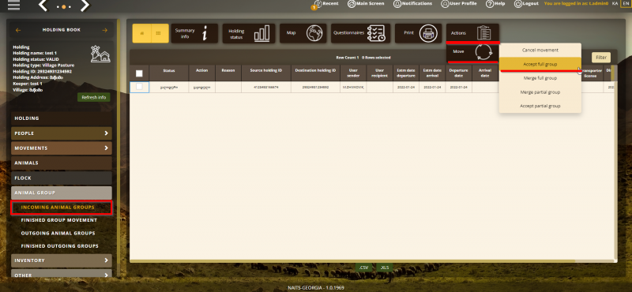
Task: Open the Help question mark icon
Action: pyautogui.click(x=490, y=4)
